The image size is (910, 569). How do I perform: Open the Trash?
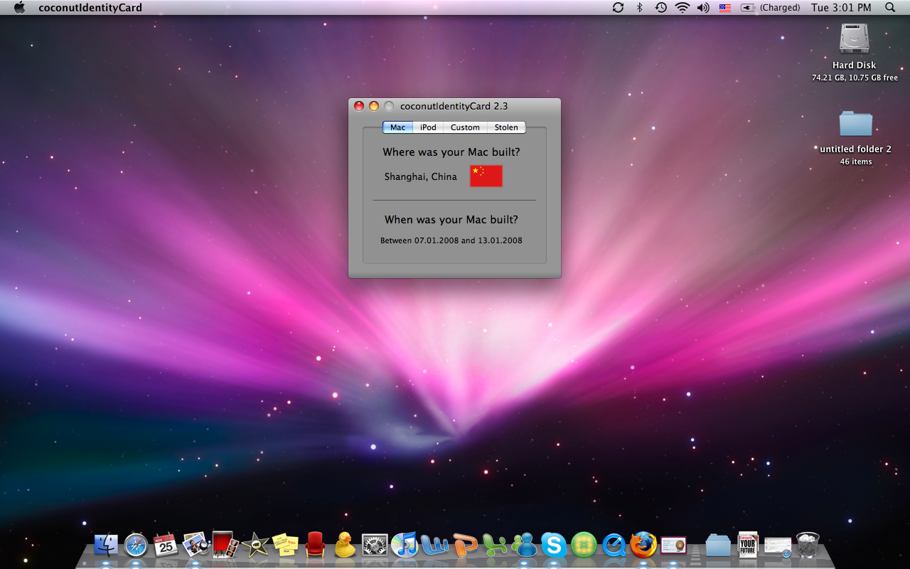coord(808,545)
